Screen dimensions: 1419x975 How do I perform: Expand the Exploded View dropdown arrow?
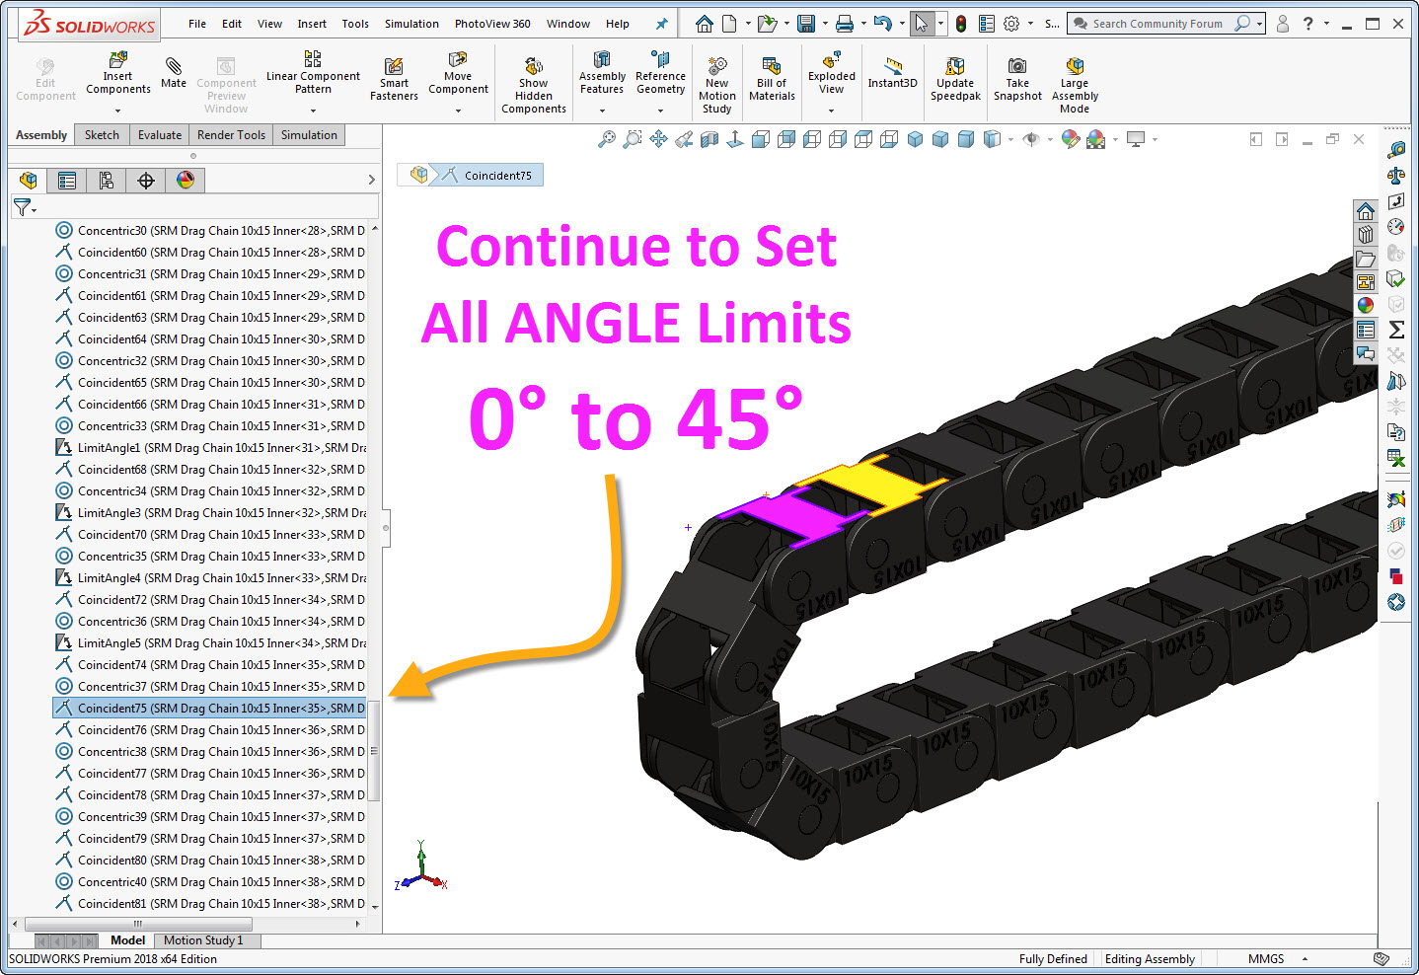tap(831, 111)
